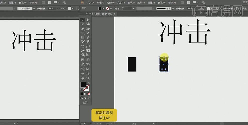Open the zoom level dropdown at bottom

click(90, 124)
